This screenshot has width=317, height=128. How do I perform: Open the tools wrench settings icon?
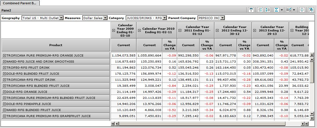[311, 10]
